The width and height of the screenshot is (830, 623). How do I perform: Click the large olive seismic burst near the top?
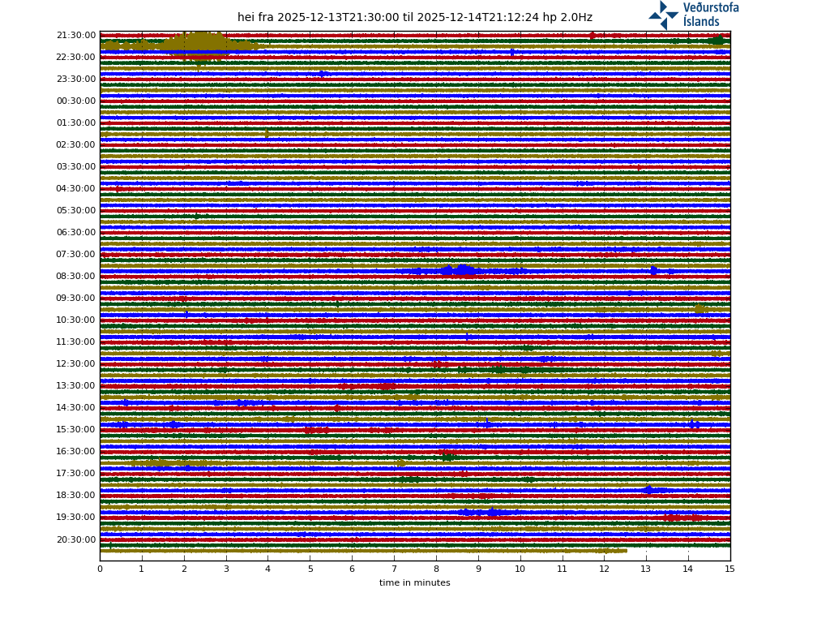[199, 44]
